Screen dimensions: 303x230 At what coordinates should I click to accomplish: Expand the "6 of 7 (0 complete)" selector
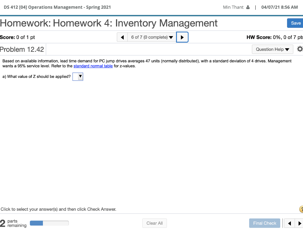click(151, 37)
